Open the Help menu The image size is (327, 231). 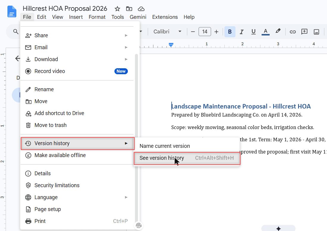189,17
